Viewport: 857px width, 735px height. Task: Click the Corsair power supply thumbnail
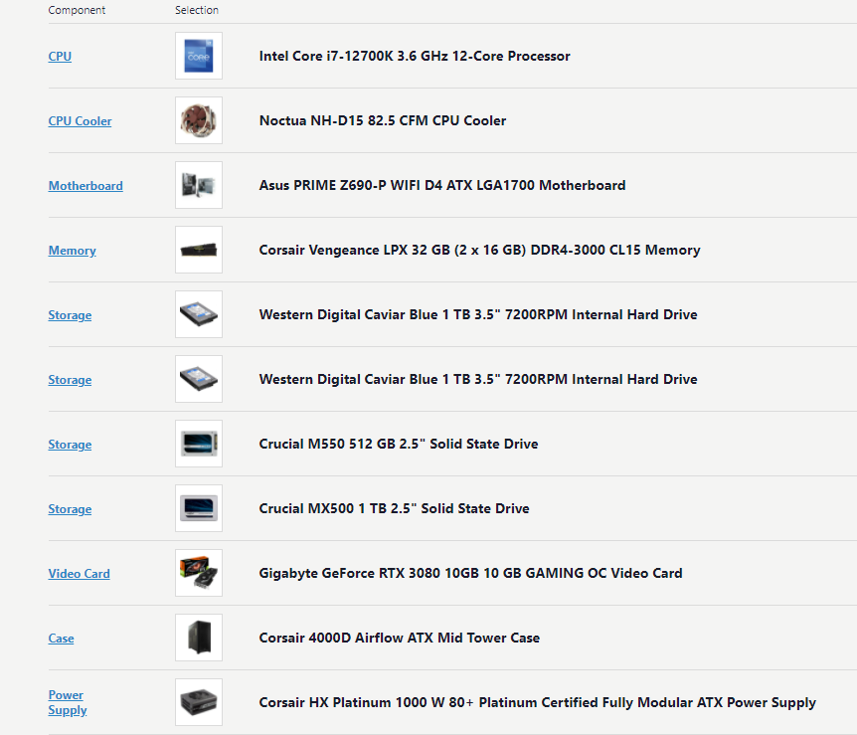click(x=198, y=701)
